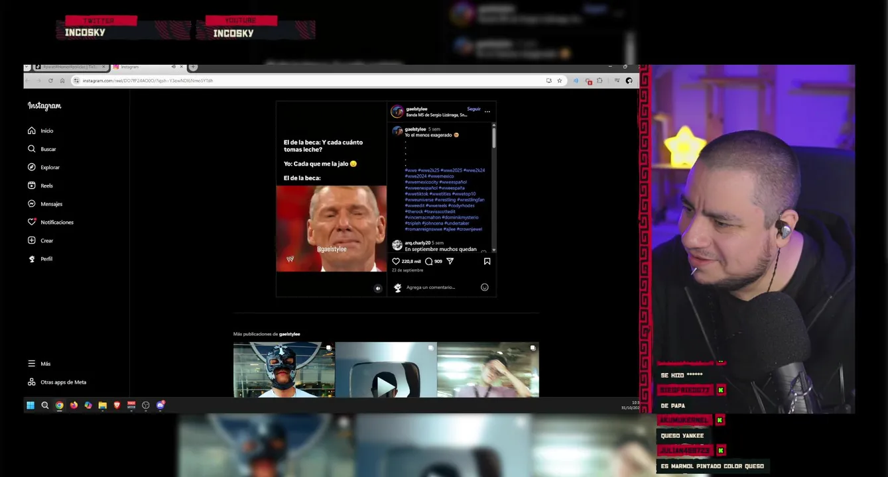Open Notificaciones heart in sidebar
Viewport: 888px width, 477px height.
(50, 222)
